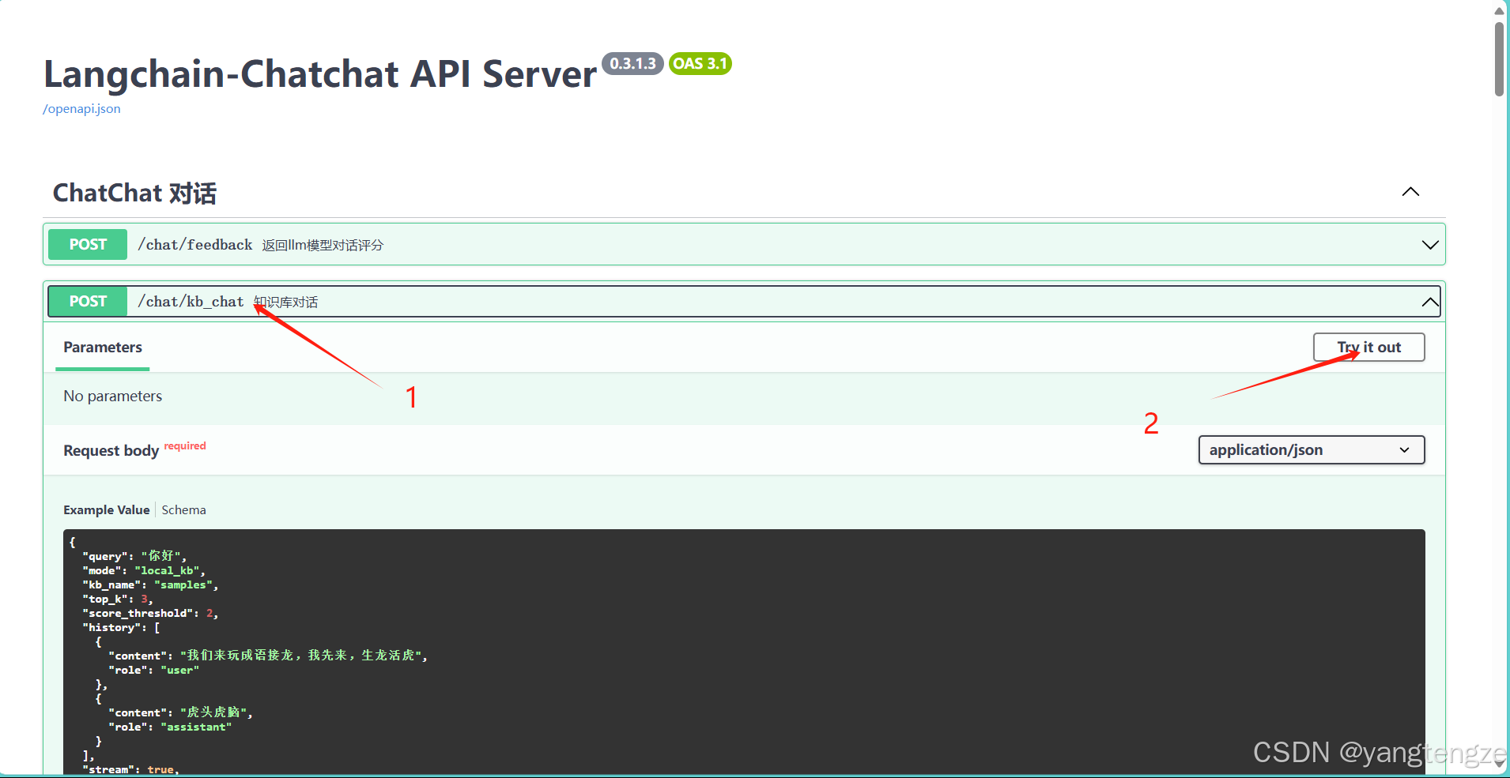Click the 知识库对话 description
1510x778 pixels.
285,303
